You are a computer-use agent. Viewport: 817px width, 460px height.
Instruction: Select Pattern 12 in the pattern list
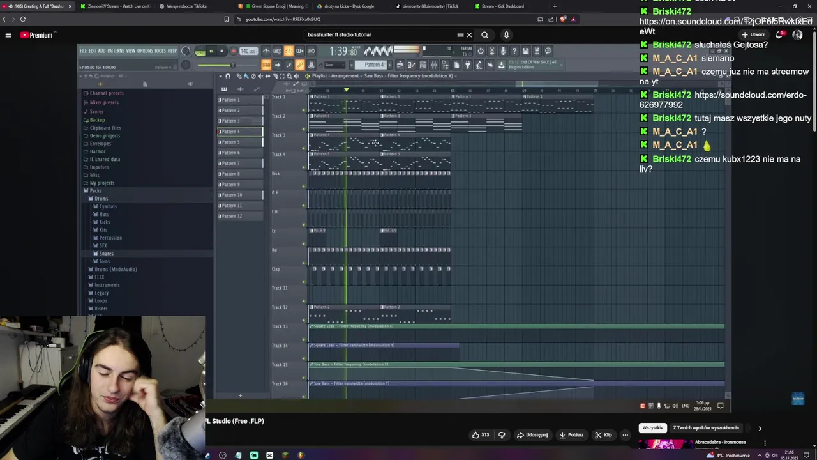pos(240,216)
